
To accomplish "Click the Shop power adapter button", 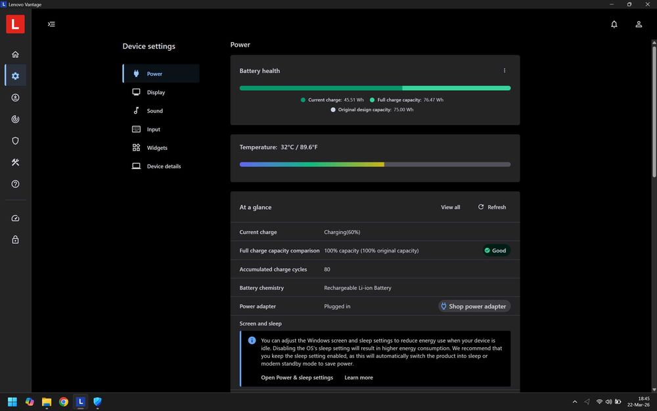I will 474,306.
